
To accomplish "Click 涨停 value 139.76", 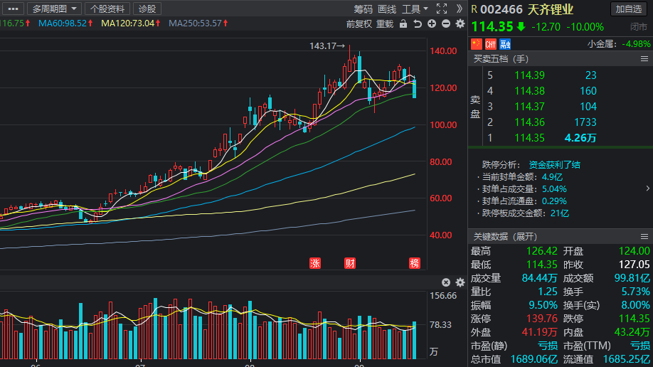I will coord(541,319).
